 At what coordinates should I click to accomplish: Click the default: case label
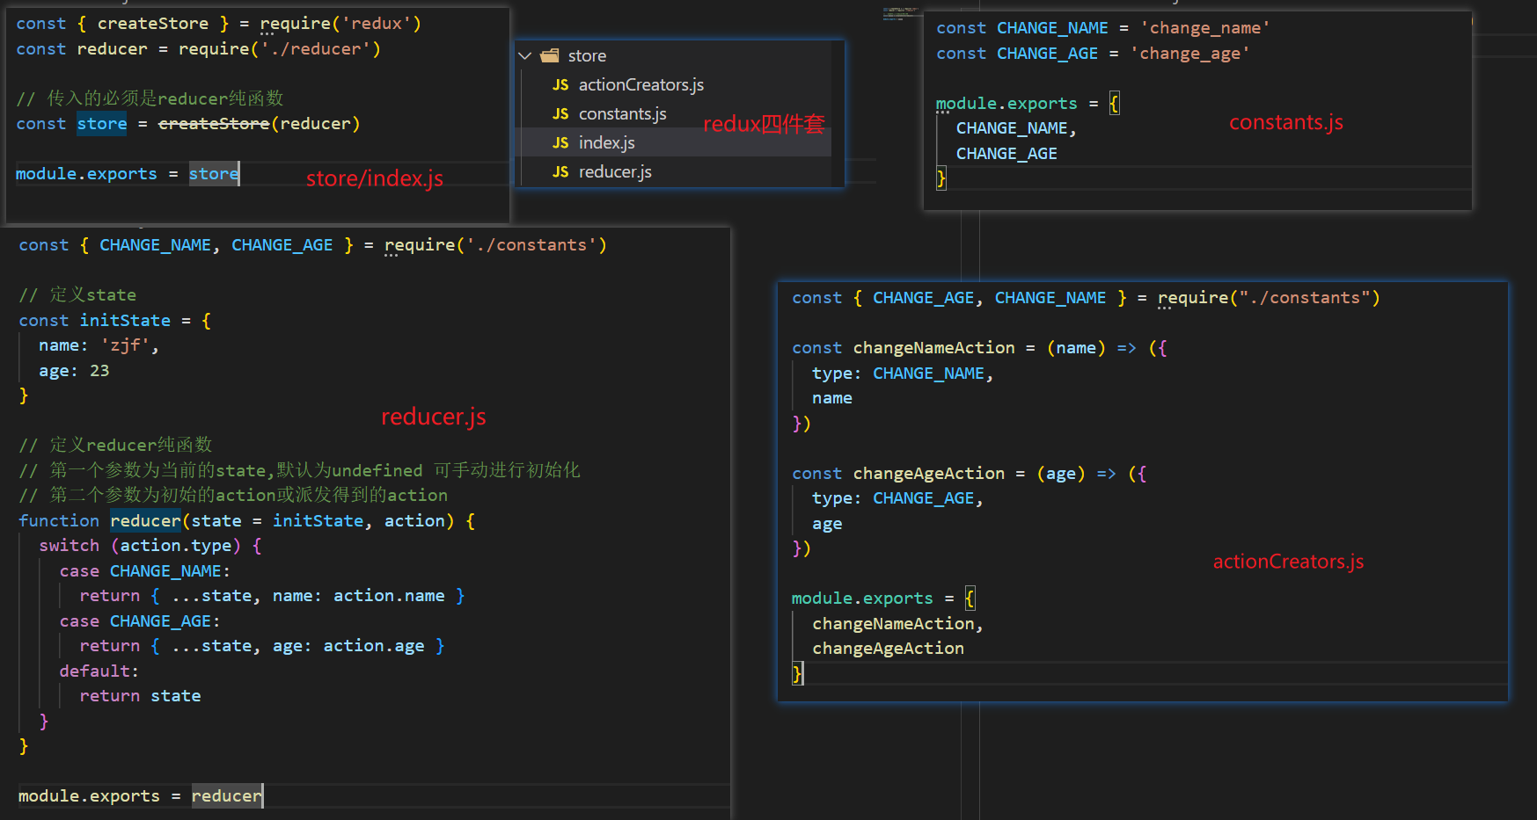click(x=99, y=671)
